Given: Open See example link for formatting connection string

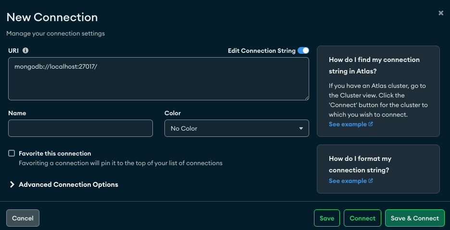Looking at the screenshot, I should (347, 181).
